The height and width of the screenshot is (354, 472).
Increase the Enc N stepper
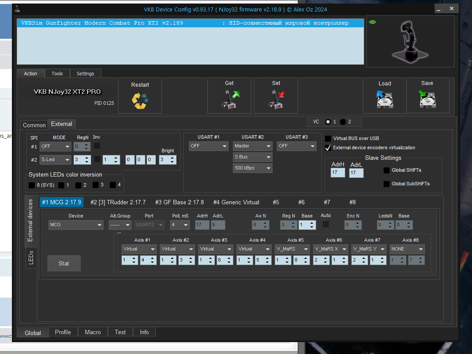(x=358, y=223)
